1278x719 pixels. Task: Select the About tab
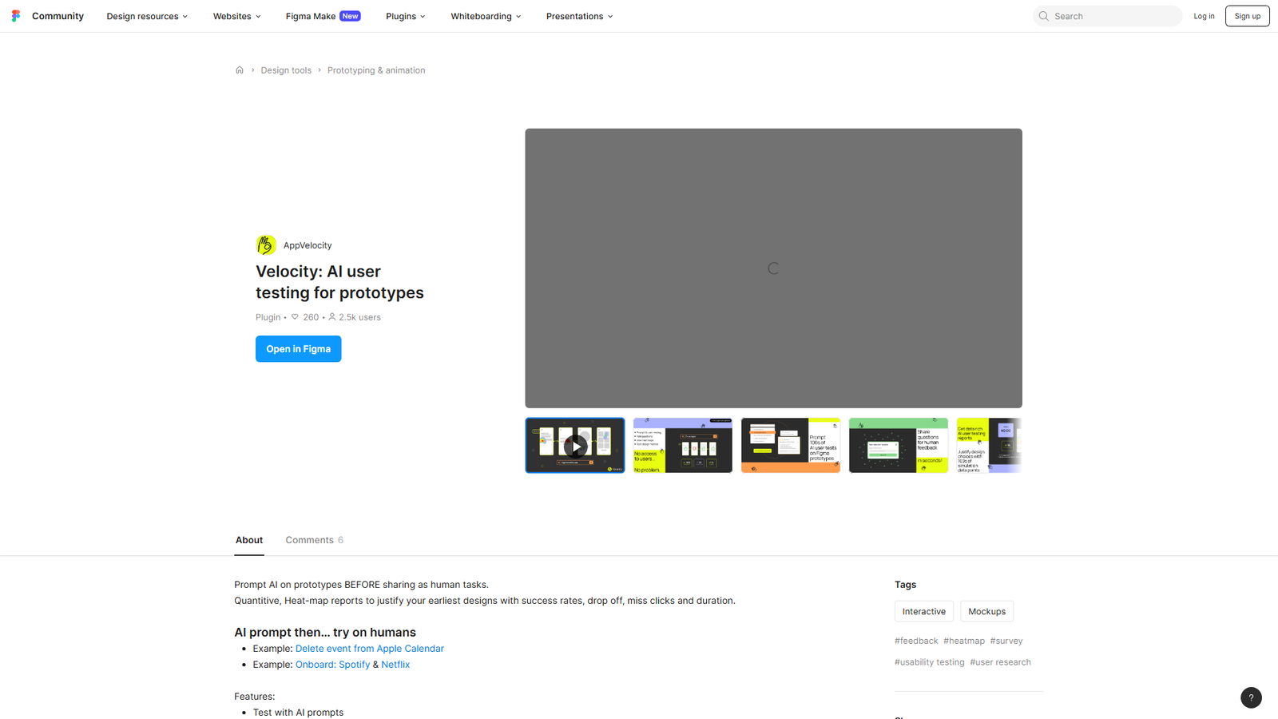249,540
